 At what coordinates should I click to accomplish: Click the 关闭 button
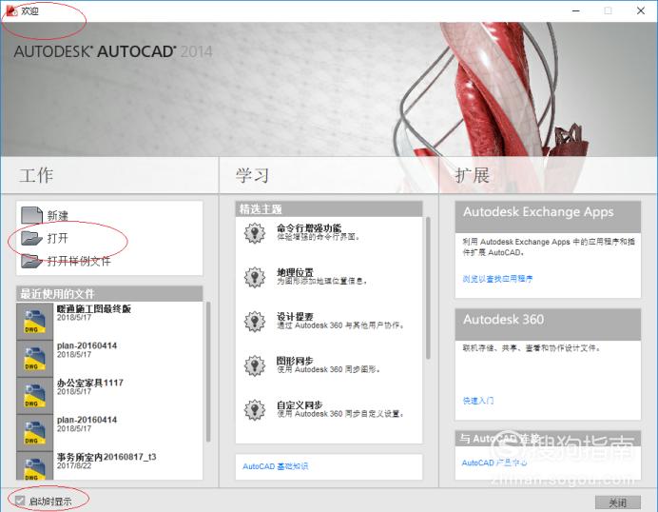[x=618, y=502]
